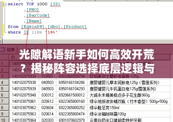
Task: Click PNO cell 020303
Action: 47,120
